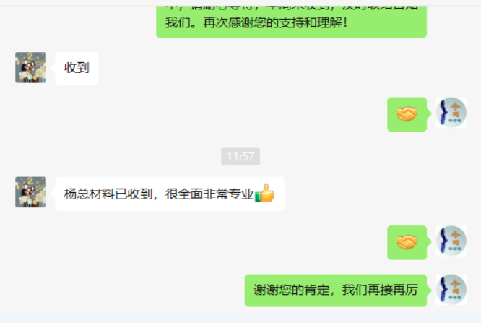Click own avatar beside 谢谢您的肯定 message
This screenshot has height=323, width=481.
coord(451,290)
